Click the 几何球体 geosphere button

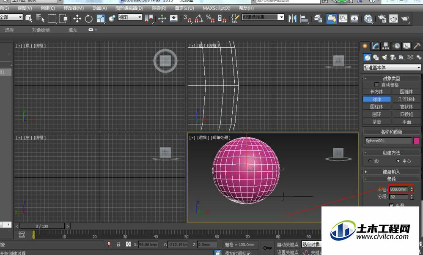click(406, 99)
